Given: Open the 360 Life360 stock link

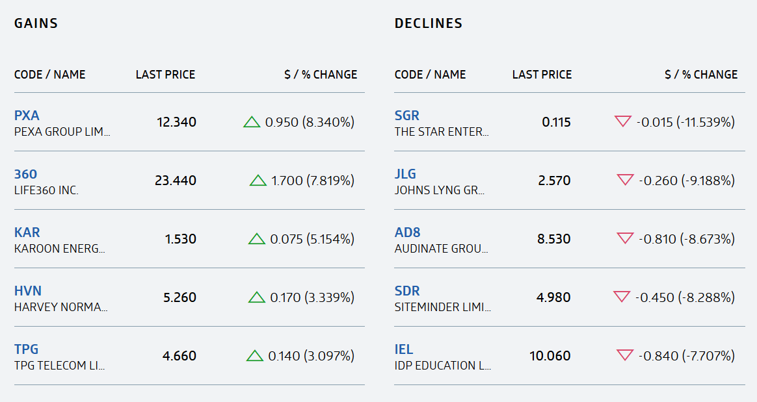Looking at the screenshot, I should tap(25, 174).
